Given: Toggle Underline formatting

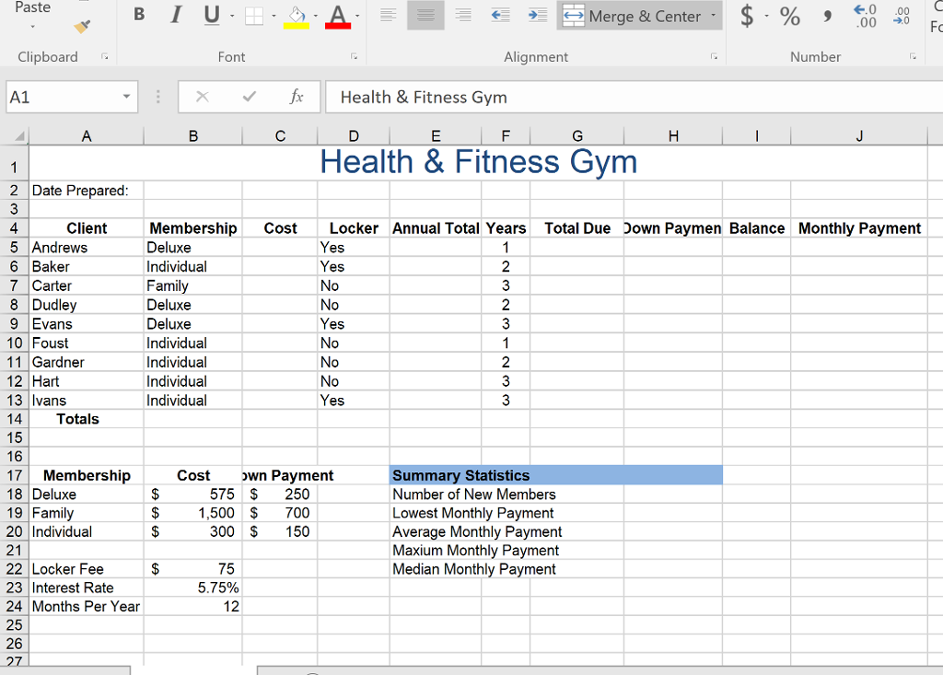Looking at the screenshot, I should (211, 15).
